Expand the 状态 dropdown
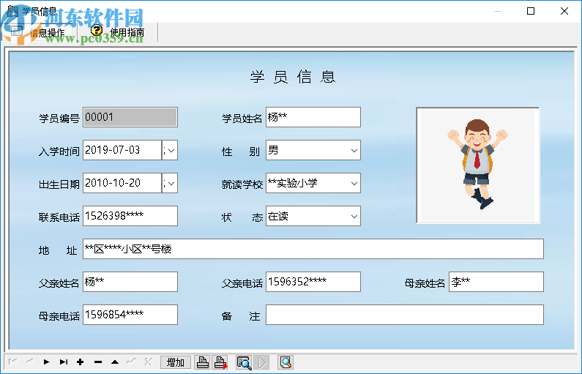Screen dimensions: 582x374 354,217
